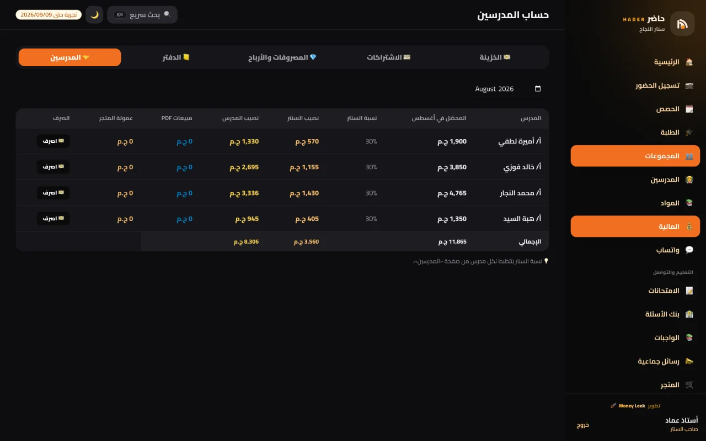
Task: Click the notepad icon beside الامتحانات
Action: 689,291
